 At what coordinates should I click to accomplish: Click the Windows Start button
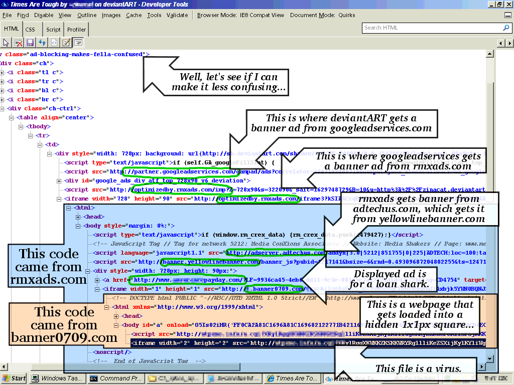click(14, 378)
